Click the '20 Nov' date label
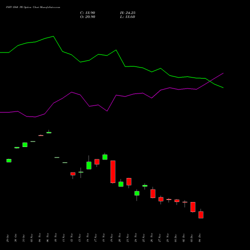 (119, 238)
